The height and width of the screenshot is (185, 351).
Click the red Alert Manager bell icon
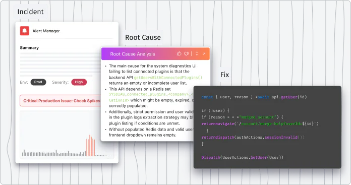coord(25,31)
